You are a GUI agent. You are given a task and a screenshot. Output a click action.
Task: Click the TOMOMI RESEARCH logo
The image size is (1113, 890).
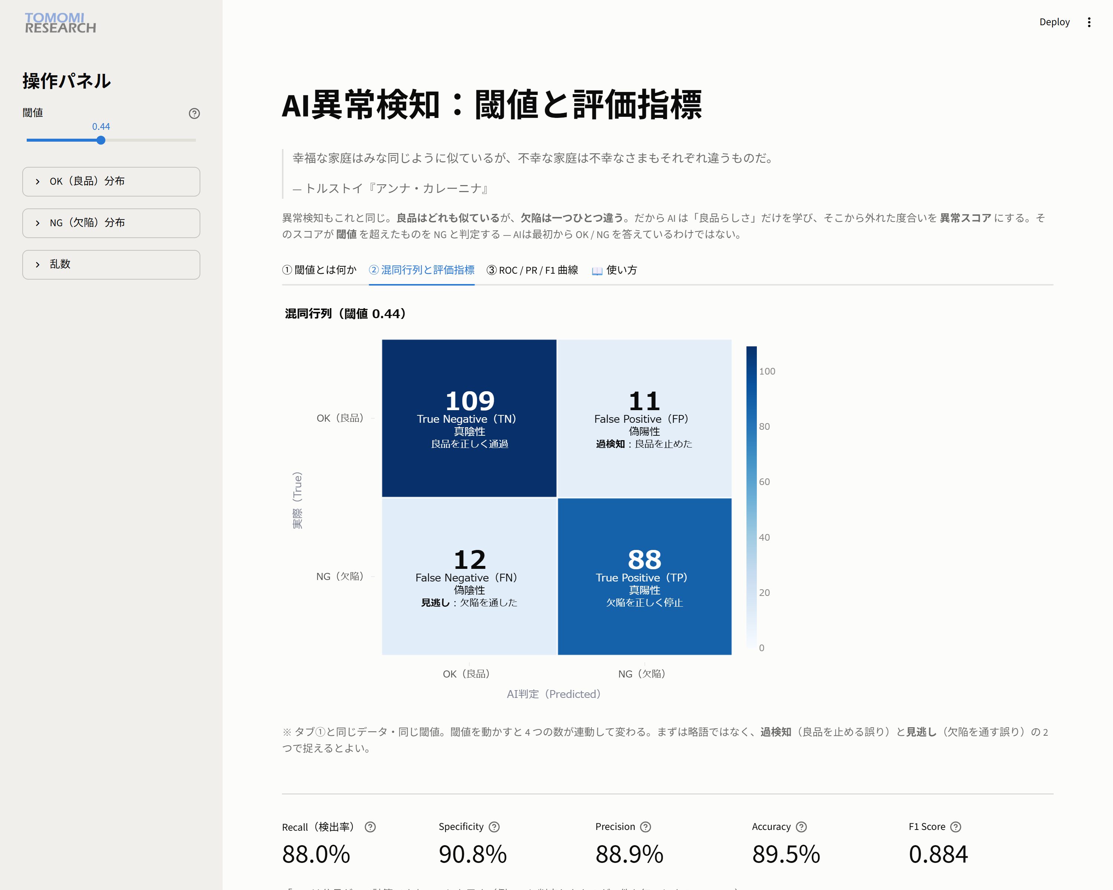(x=60, y=23)
